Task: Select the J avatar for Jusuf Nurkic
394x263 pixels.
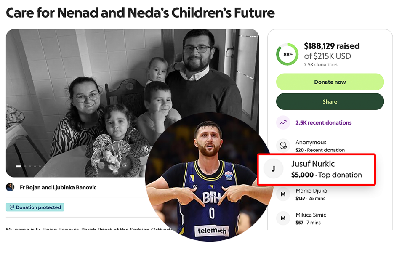Action: [x=273, y=169]
